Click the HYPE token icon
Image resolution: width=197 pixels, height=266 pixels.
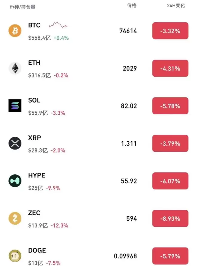tap(15, 181)
